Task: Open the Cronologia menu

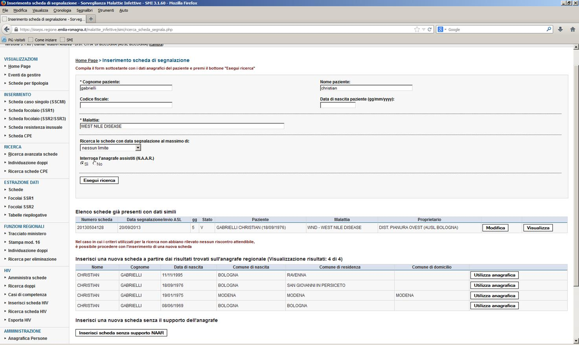Action: coord(62,10)
